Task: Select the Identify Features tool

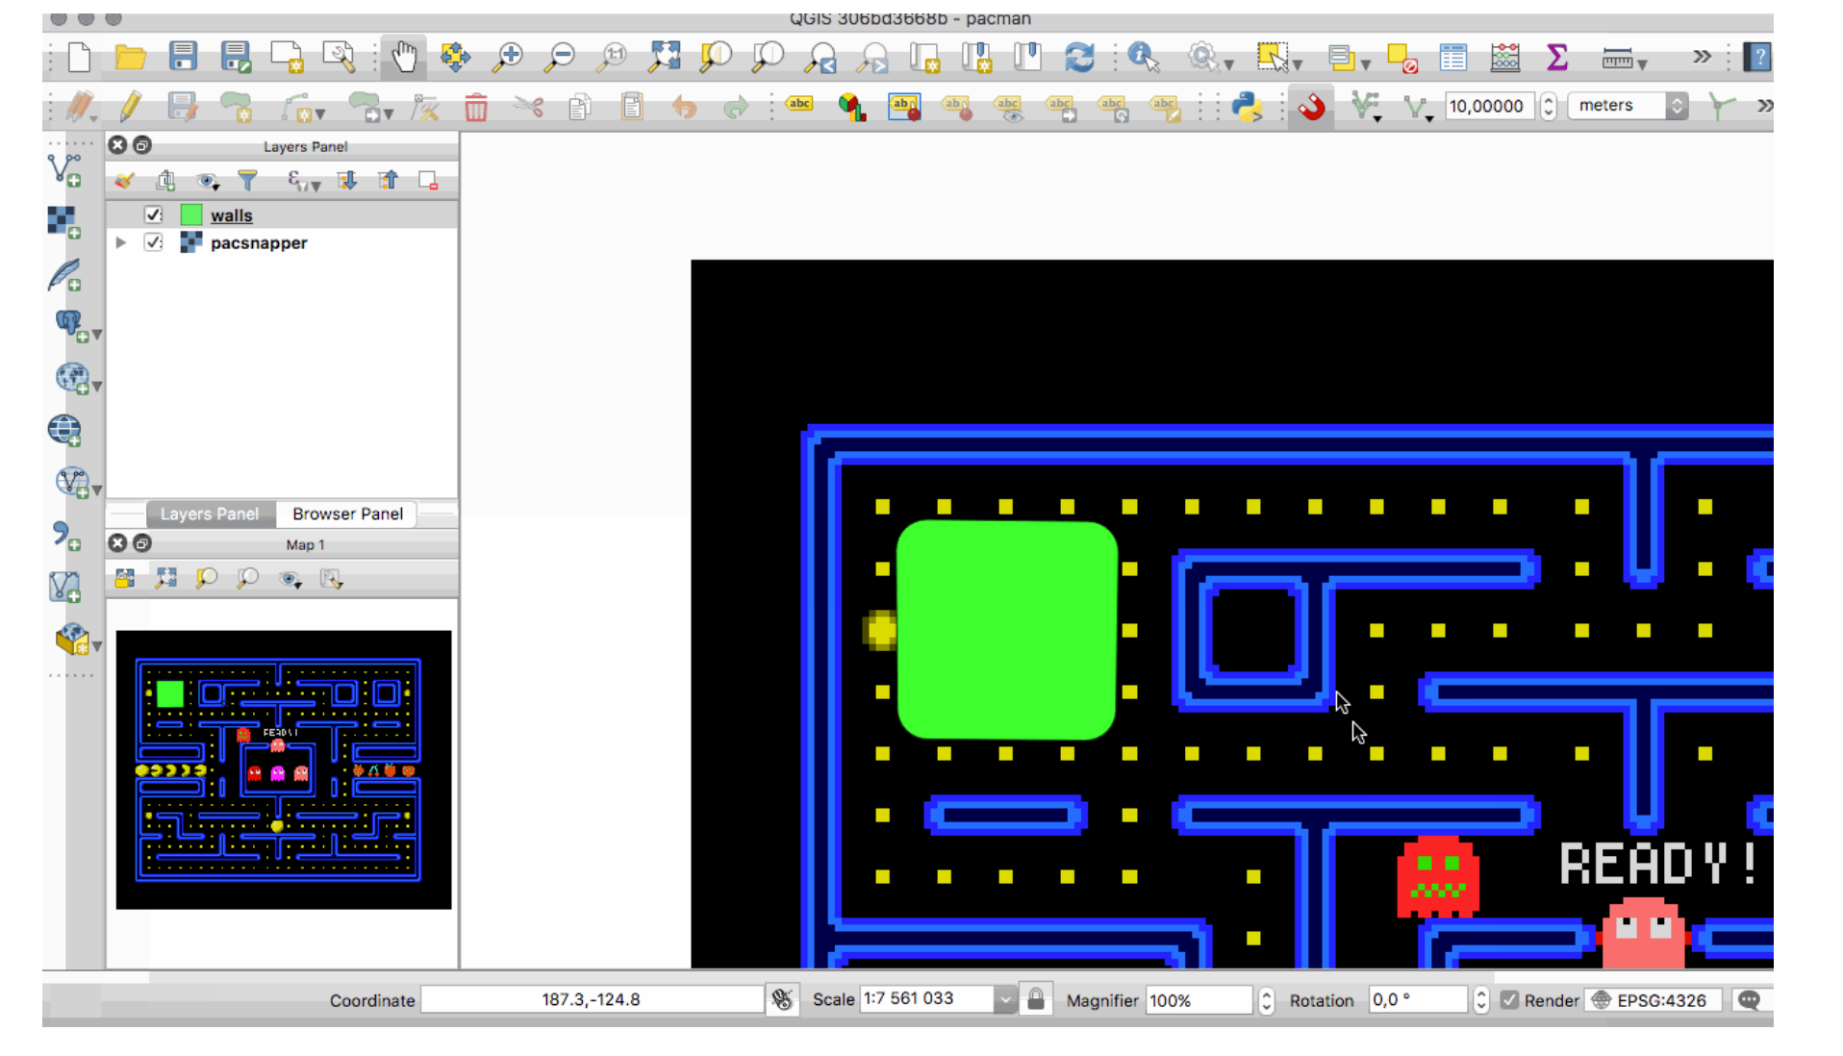Action: coord(1143,58)
